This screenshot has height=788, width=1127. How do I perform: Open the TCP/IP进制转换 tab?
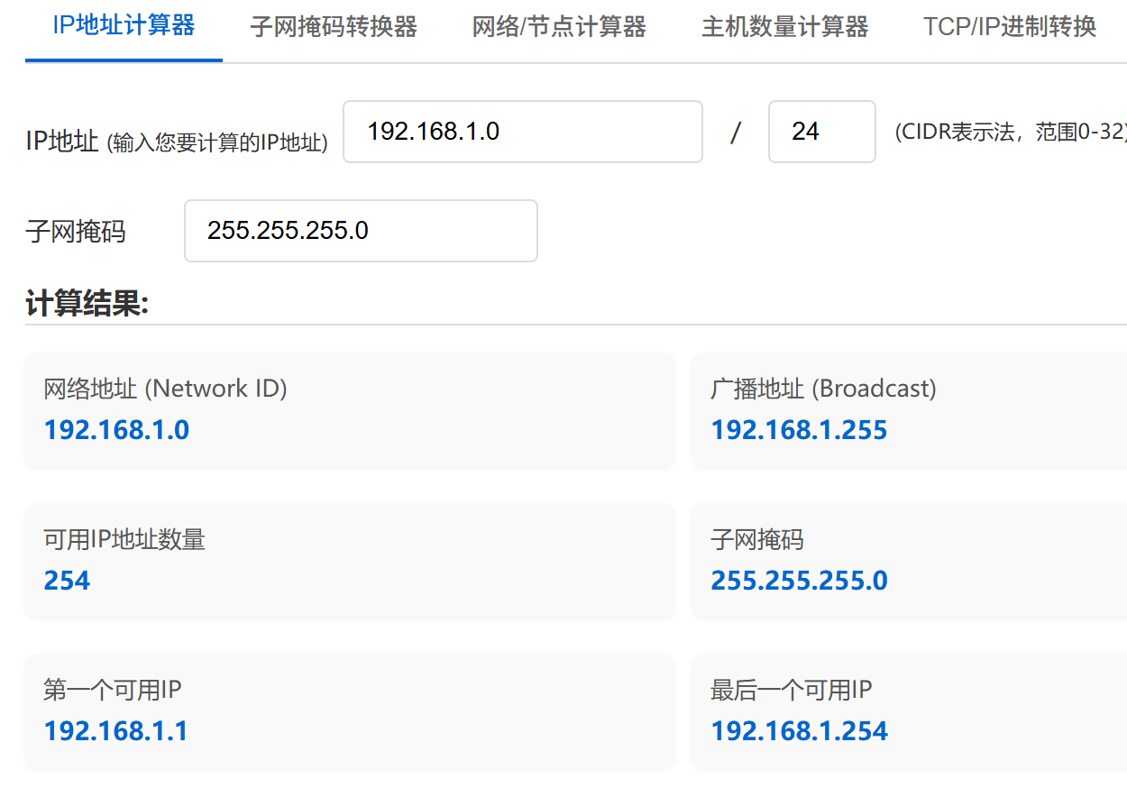[x=1010, y=27]
